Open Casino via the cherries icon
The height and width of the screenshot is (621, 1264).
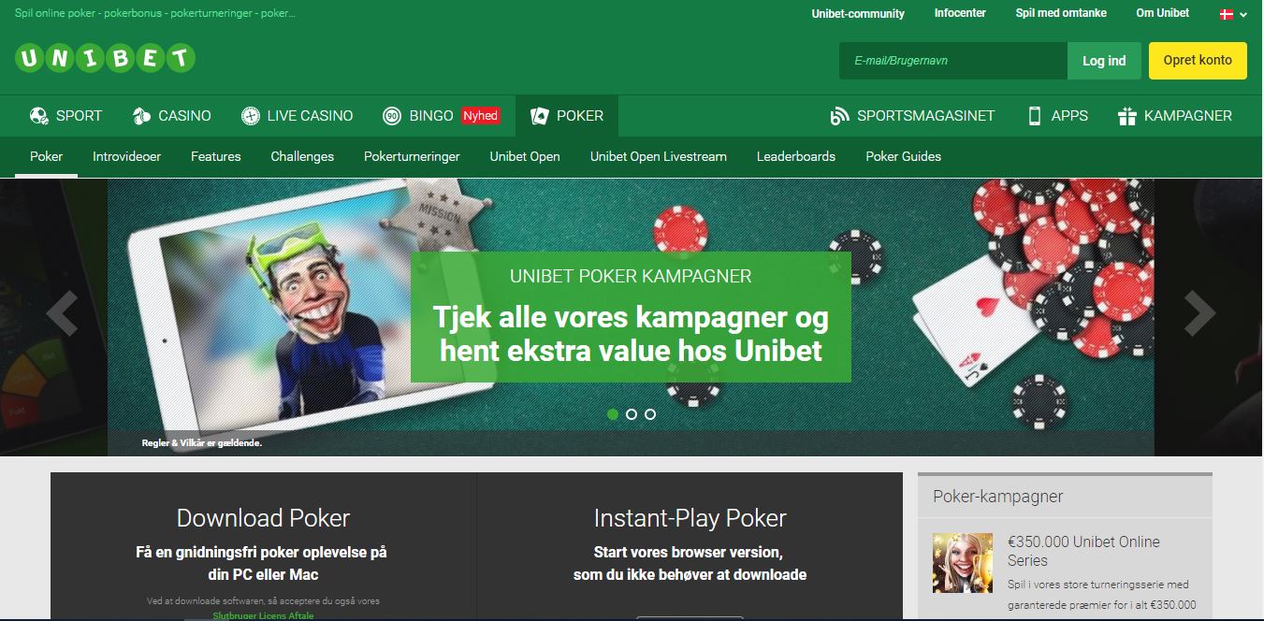tap(141, 116)
